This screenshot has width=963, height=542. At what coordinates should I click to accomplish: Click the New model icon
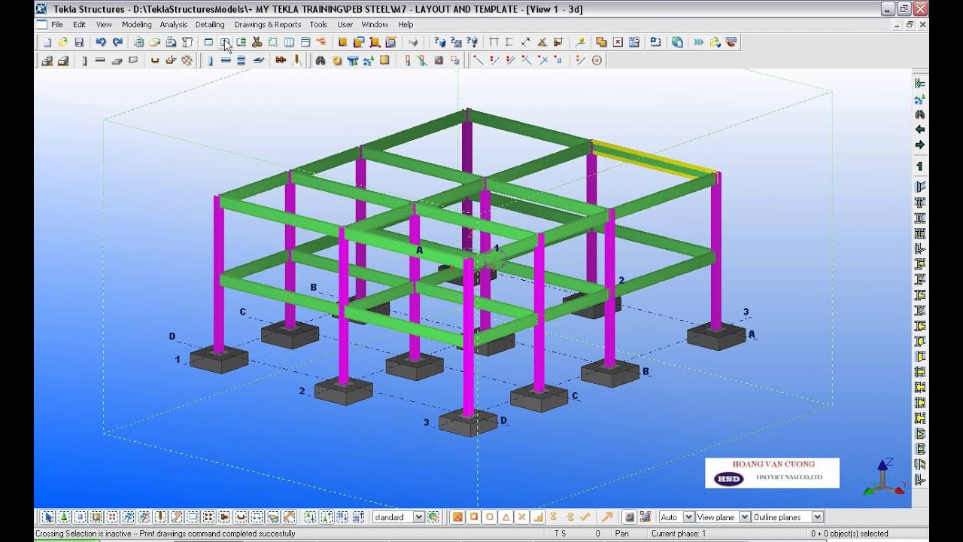pyautogui.click(x=47, y=42)
